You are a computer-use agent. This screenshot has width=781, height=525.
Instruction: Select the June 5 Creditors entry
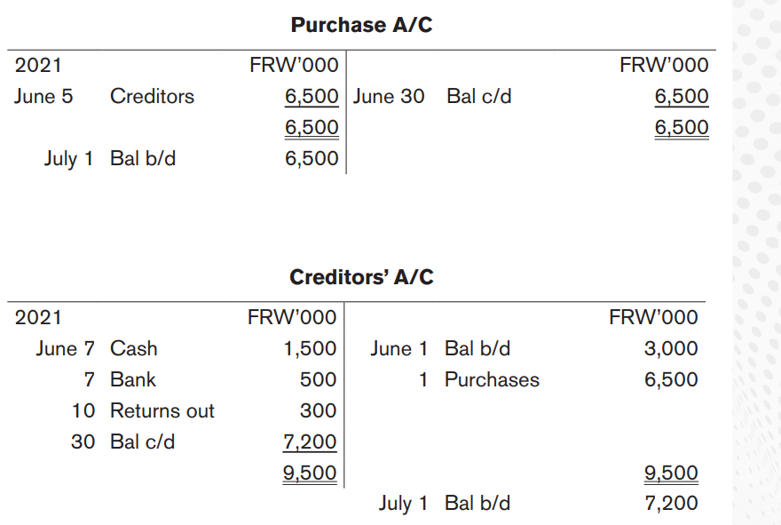pos(177,96)
